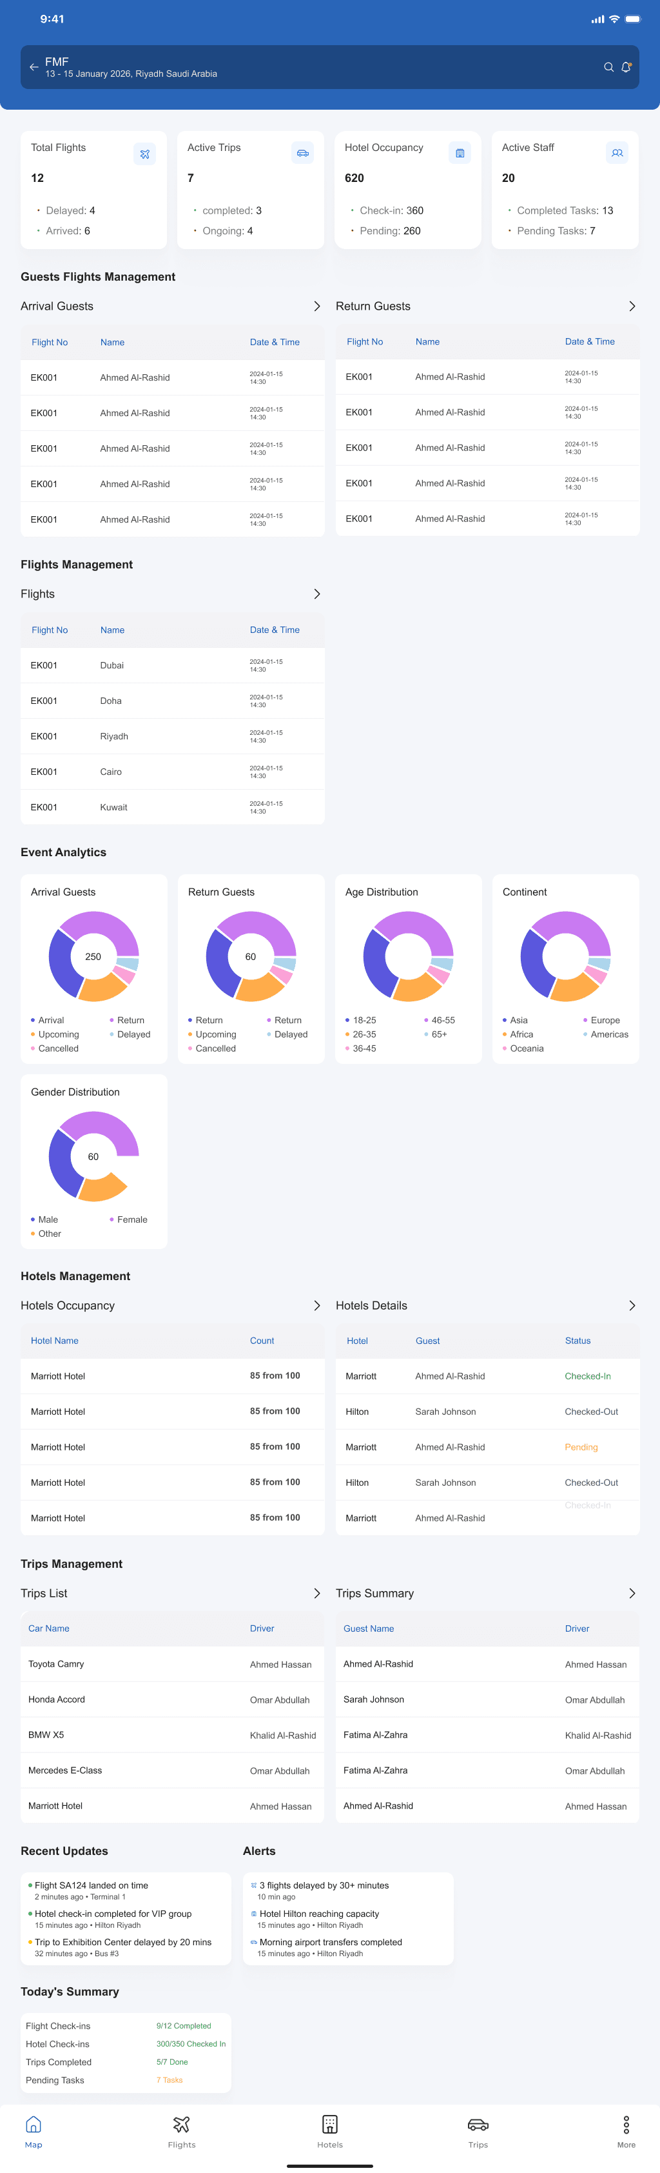The height and width of the screenshot is (2173, 660).
Task: Click the Age Distribution donut chart
Action: click(408, 956)
